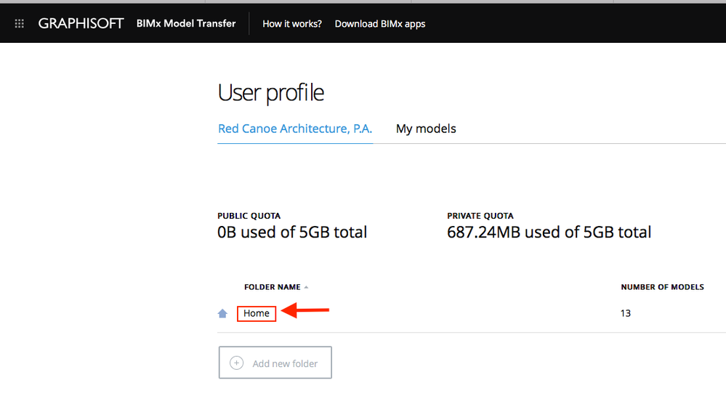Sort by the FOLDER NAME column header
The width and height of the screenshot is (726, 404).
pyautogui.click(x=272, y=287)
